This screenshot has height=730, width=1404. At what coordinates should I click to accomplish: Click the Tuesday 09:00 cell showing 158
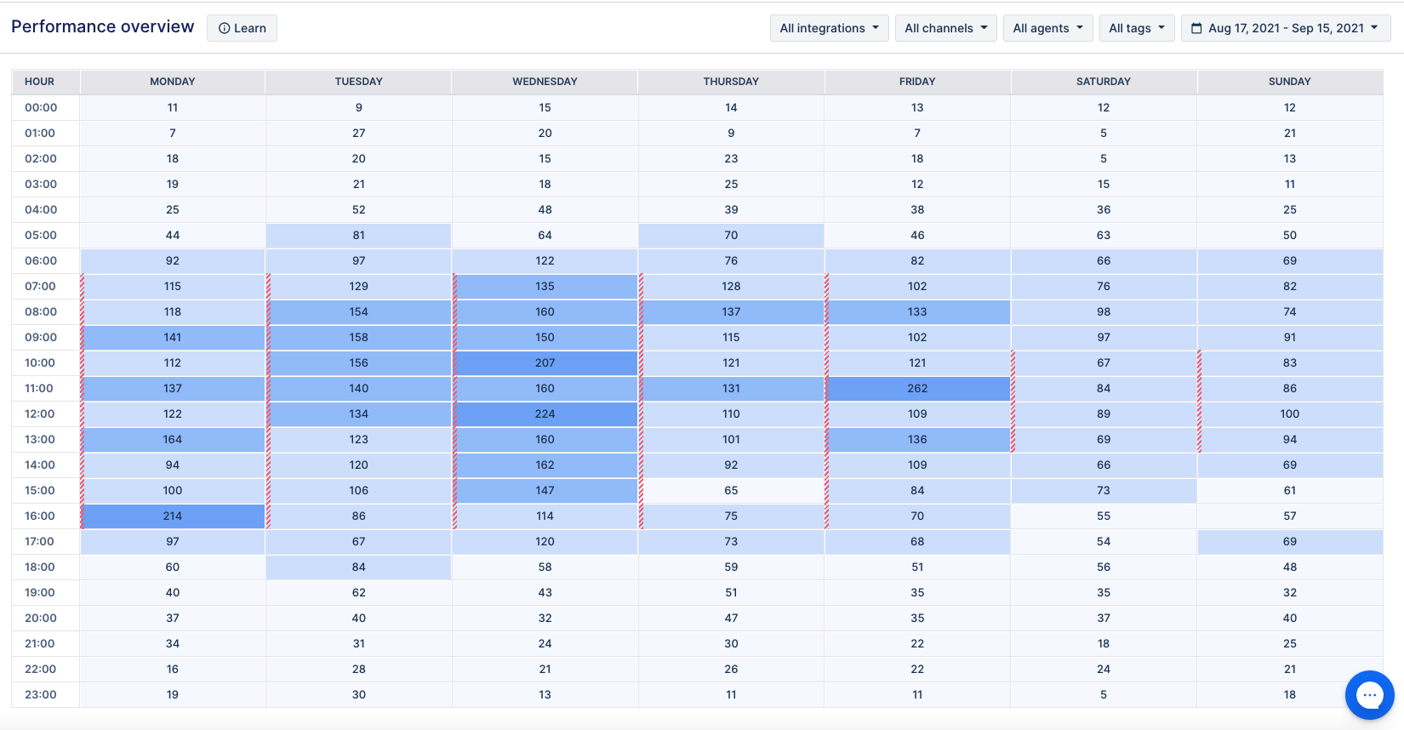[359, 337]
